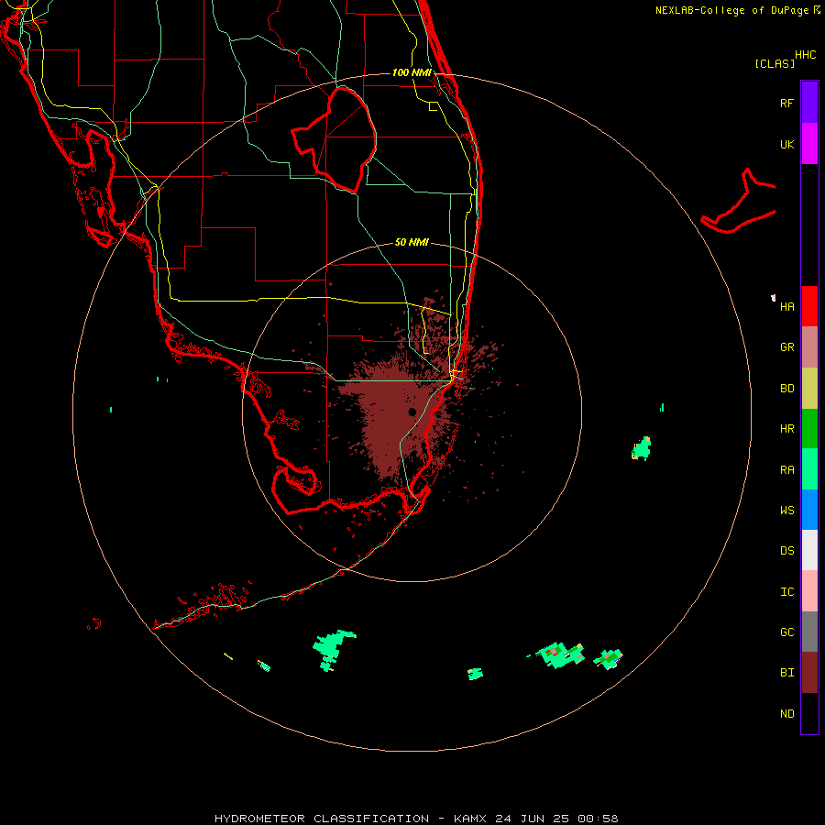Click the 50 NMI range ring label

(x=412, y=242)
